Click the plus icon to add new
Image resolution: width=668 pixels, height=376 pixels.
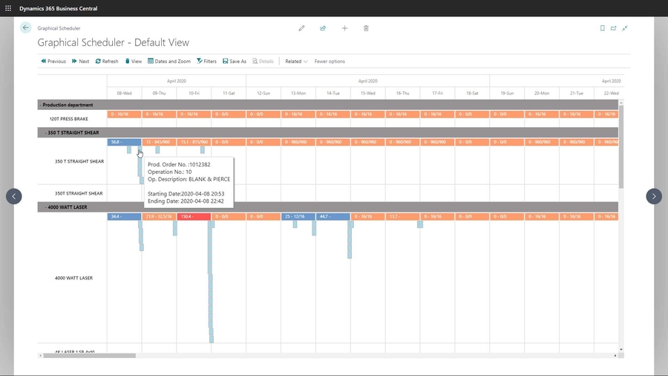[x=344, y=28]
